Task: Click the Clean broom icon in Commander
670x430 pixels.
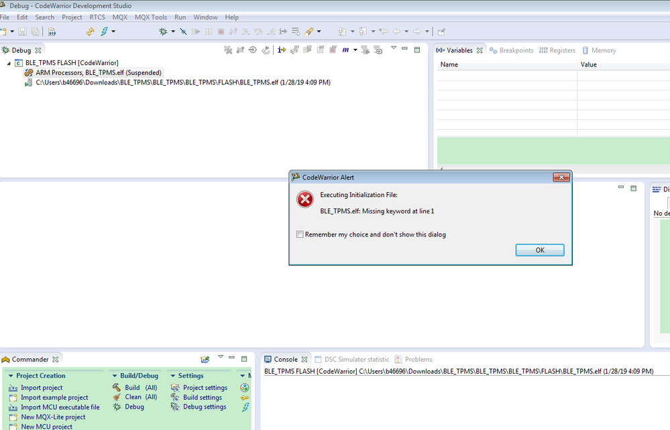Action: pos(117,397)
